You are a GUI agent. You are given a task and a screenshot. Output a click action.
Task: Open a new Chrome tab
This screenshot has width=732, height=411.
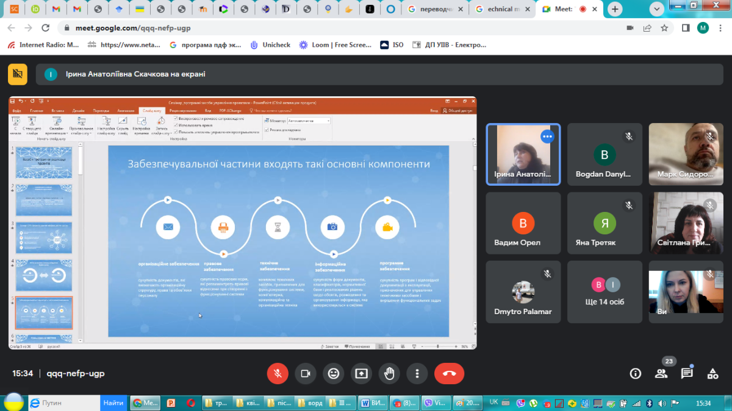point(615,9)
